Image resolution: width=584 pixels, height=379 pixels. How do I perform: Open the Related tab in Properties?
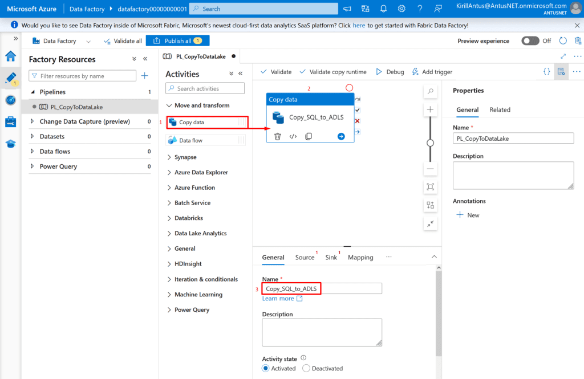tap(500, 110)
